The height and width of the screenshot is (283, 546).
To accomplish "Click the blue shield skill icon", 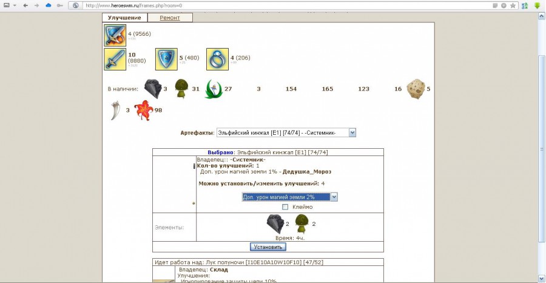I will 166,60.
